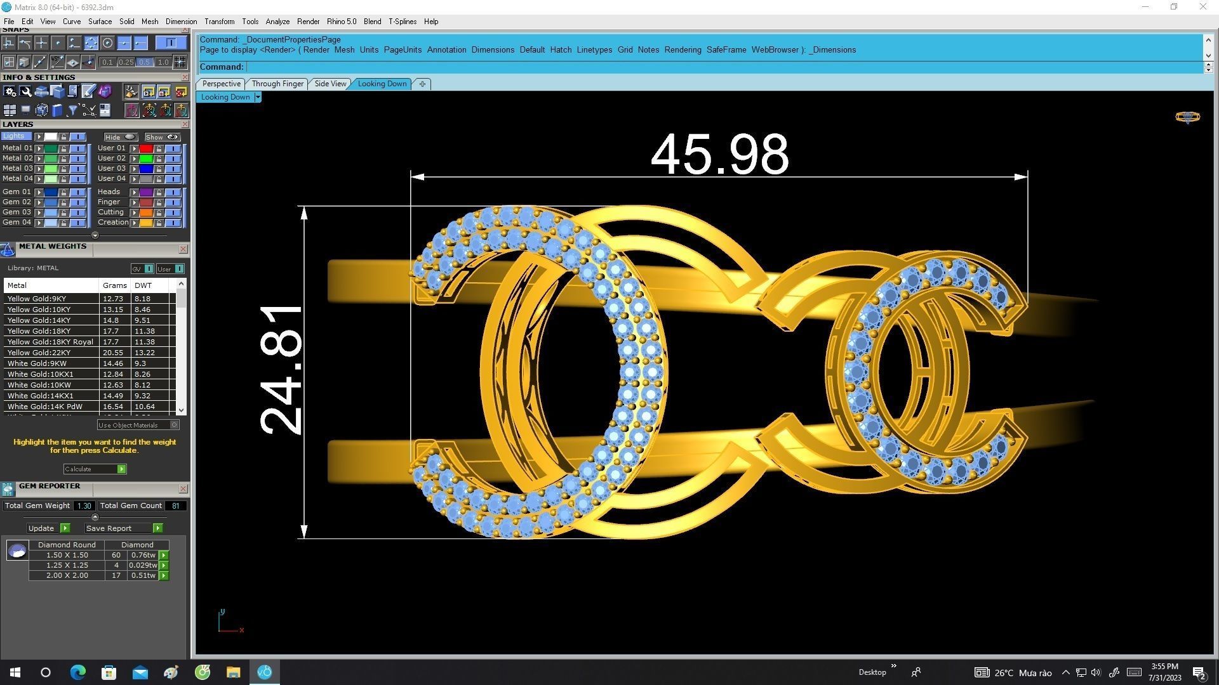Toggle the Point snap icon
Screen dimensions: 1219x685
click(58, 42)
